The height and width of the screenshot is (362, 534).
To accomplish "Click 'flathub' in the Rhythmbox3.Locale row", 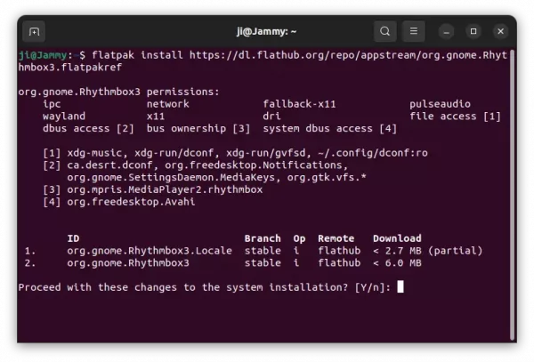I will tap(339, 251).
